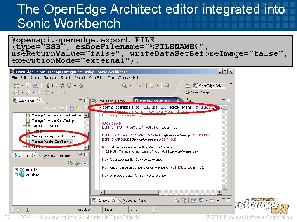Toggle Link with Editor in Resources view

tap(79, 109)
